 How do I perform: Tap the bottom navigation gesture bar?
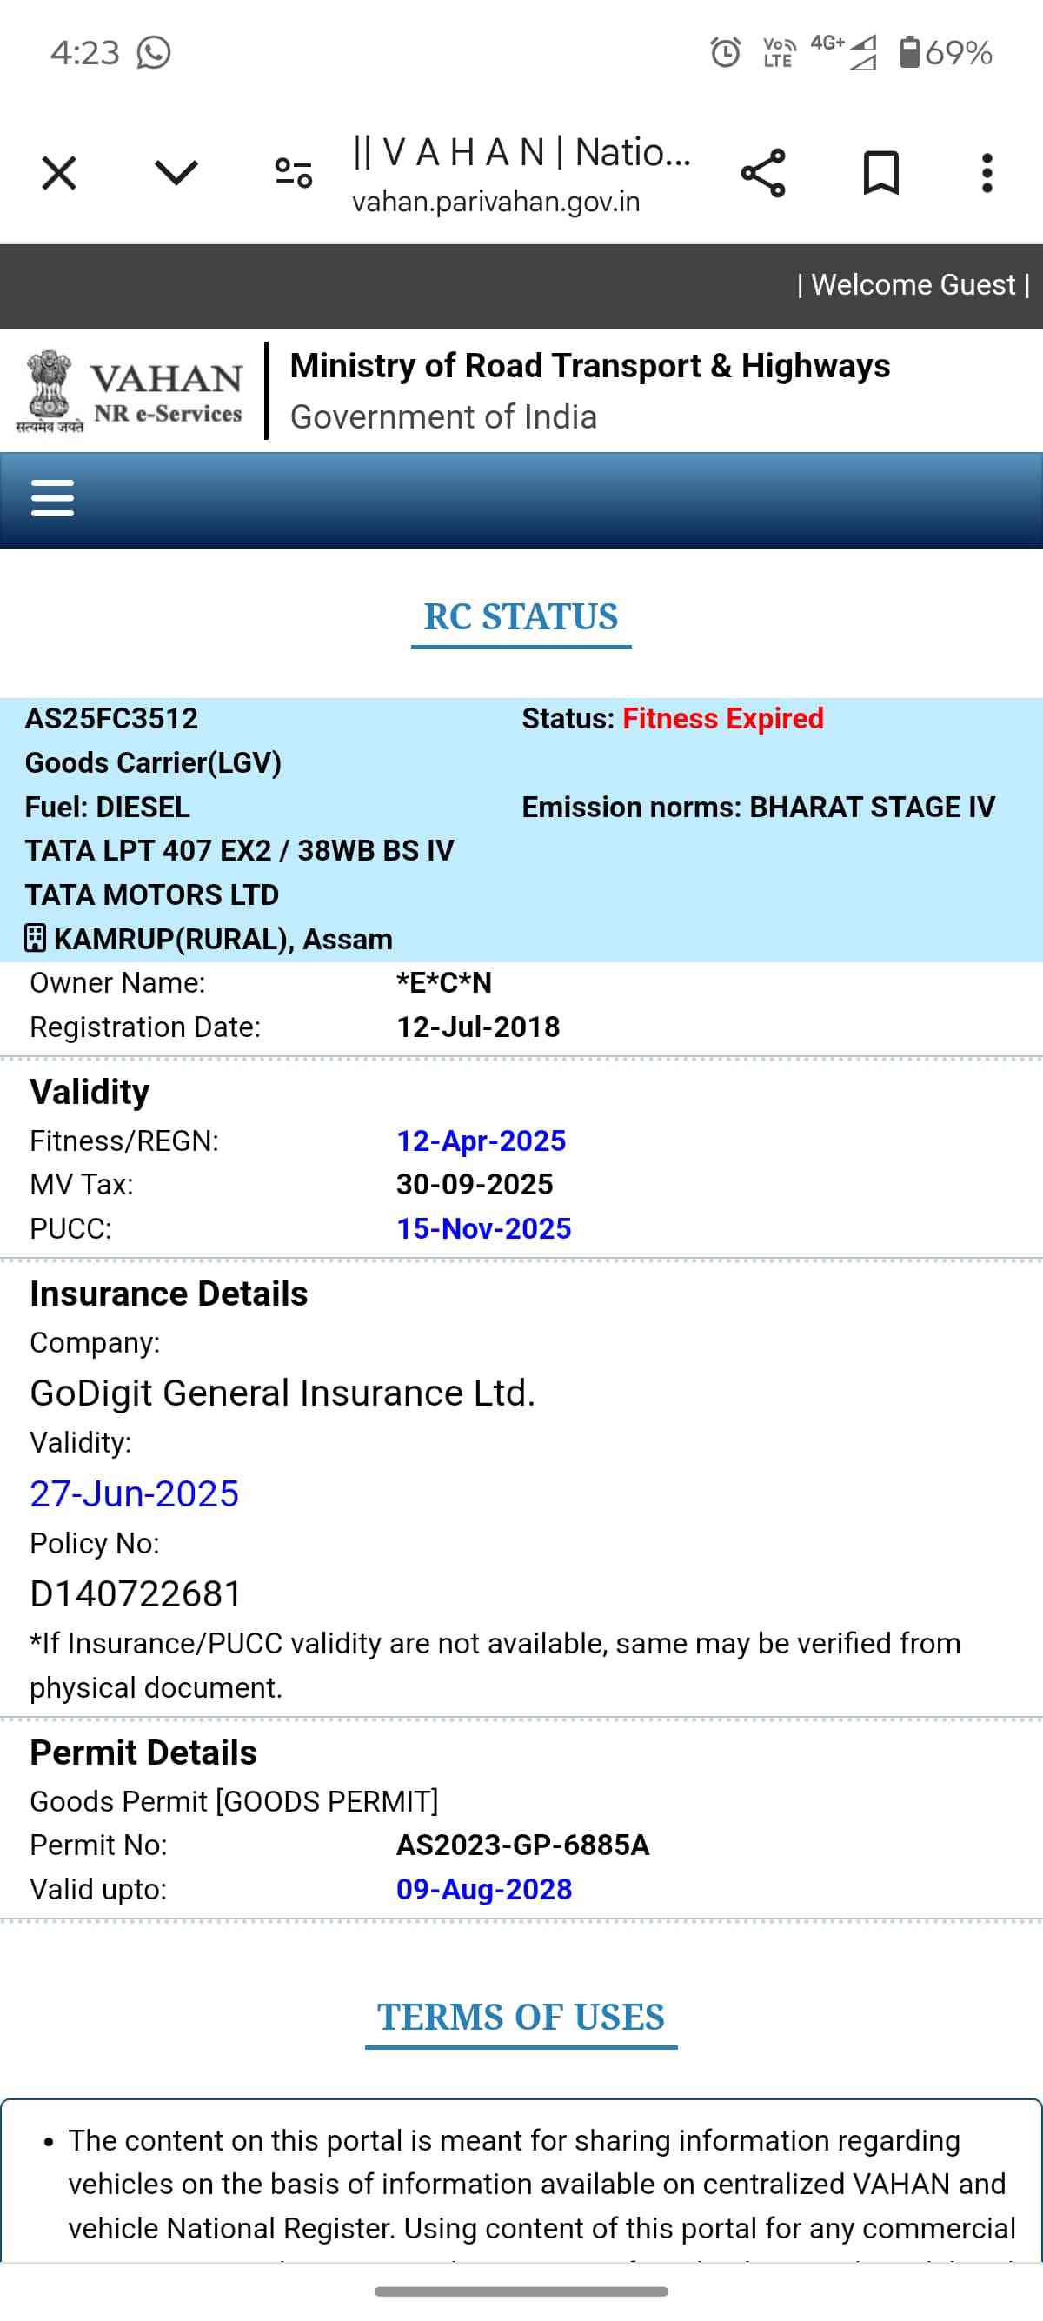click(x=521, y=2291)
